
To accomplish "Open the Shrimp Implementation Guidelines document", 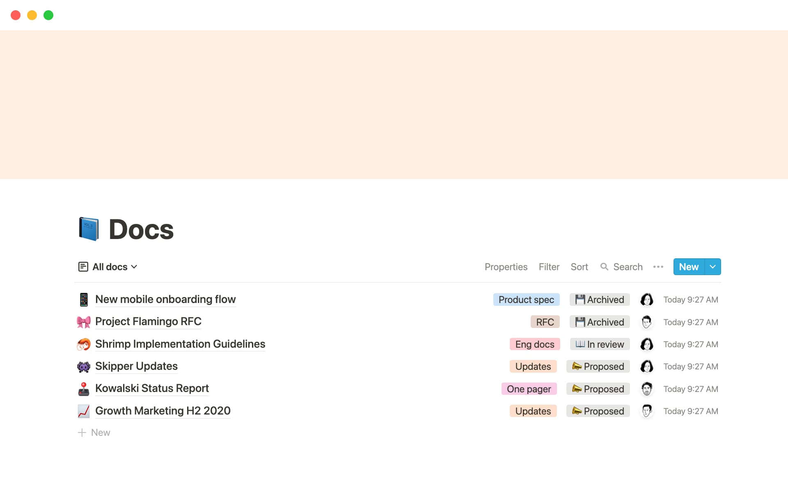I will pos(180,344).
